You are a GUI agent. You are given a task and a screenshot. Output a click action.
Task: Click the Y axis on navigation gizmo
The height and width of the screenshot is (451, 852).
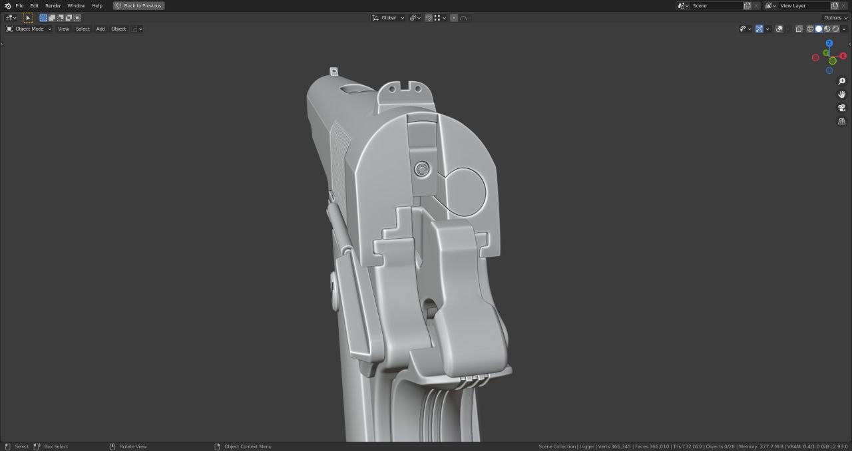tap(826, 53)
